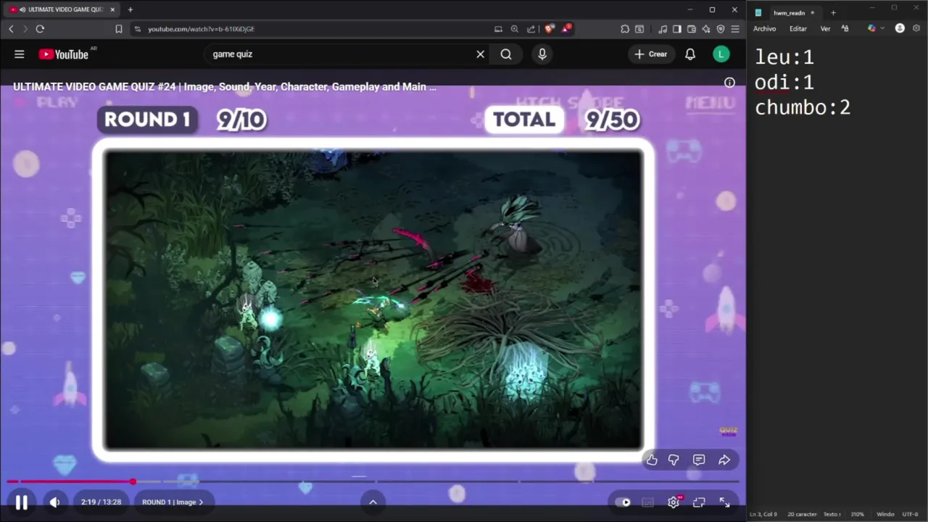Screen dimensions: 928x522
Task: Exit fullscreen video mode
Action: pyautogui.click(x=724, y=502)
